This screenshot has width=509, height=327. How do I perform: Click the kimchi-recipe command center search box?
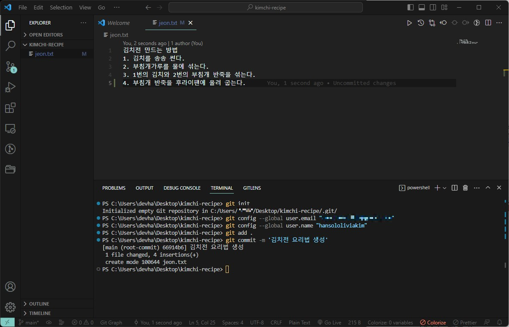coord(266,7)
